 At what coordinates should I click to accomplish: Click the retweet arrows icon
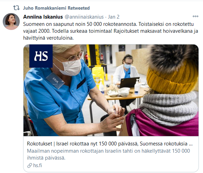click(x=16, y=8)
